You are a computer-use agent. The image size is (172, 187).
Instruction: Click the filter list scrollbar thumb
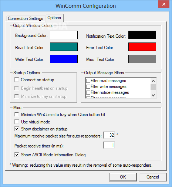[153, 87]
